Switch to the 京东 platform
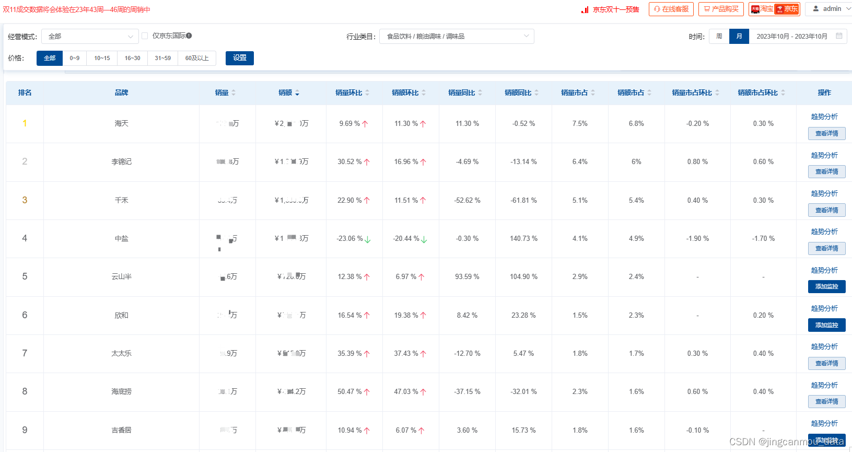852x452 pixels. tap(787, 9)
